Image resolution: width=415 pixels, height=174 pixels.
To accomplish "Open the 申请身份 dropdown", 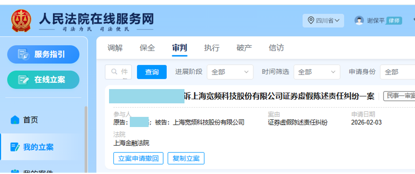I will [398, 72].
